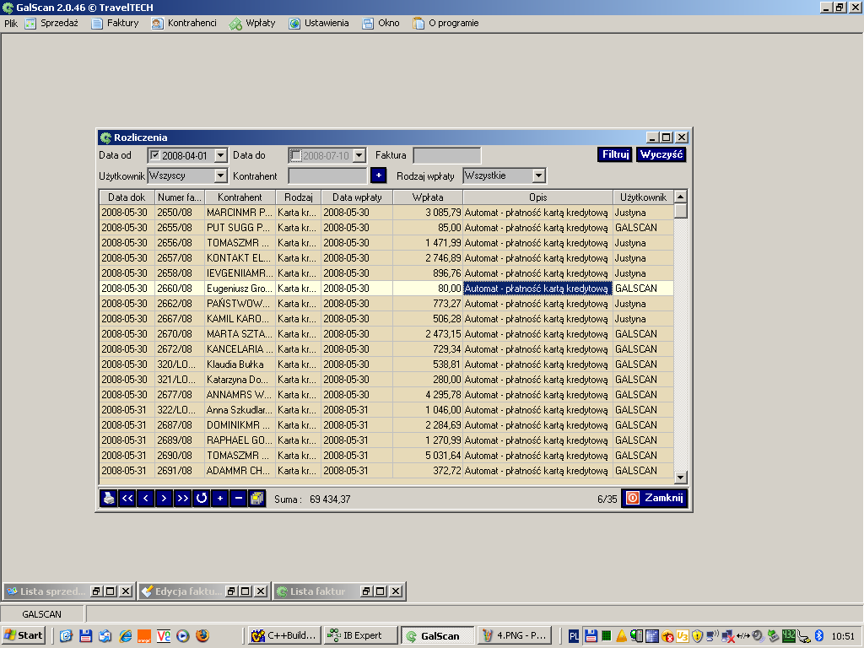Open the Kontrahenci menu
Viewport: 864px width, 648px height.
pos(184,23)
